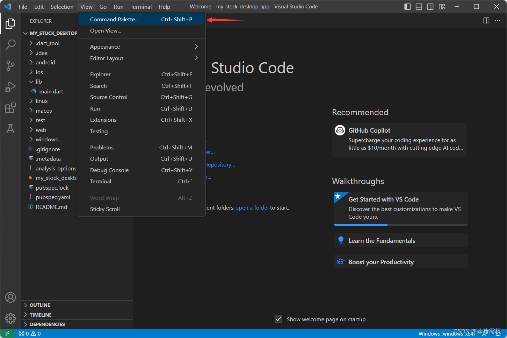
Task: Toggle panel layout icon in title bar
Action: point(419,7)
